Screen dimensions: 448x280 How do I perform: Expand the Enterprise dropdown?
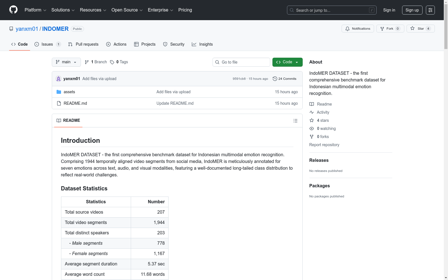pos(160,10)
